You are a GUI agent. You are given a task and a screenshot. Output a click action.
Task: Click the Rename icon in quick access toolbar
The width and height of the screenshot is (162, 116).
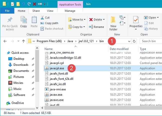pos(40,4)
